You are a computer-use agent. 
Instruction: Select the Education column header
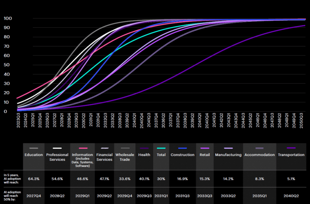[x=33, y=155]
